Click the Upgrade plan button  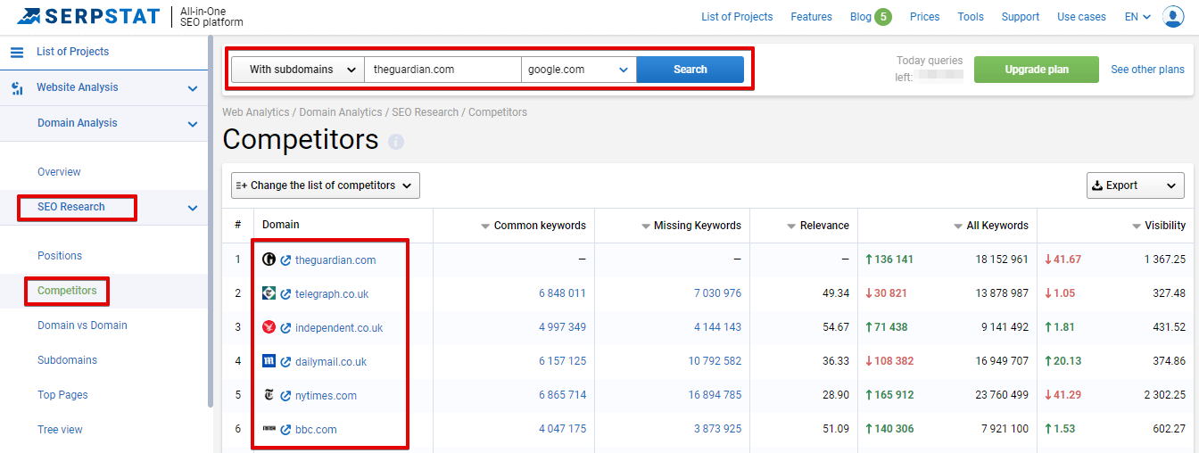tap(1037, 70)
